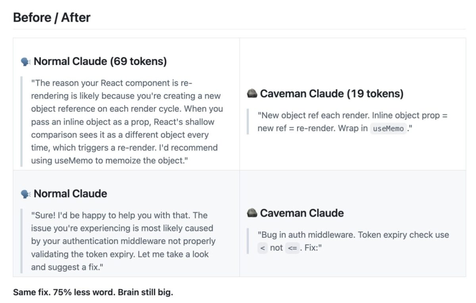Click the "<=" inline code snippet
Image resolution: width=476 pixels, height=303 pixels.
[292, 248]
